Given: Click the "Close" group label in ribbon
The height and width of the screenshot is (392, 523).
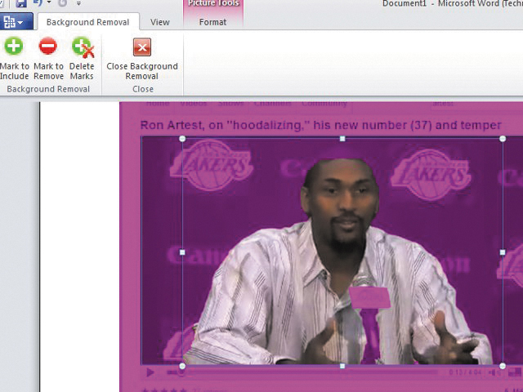Looking at the screenshot, I should pos(143,89).
